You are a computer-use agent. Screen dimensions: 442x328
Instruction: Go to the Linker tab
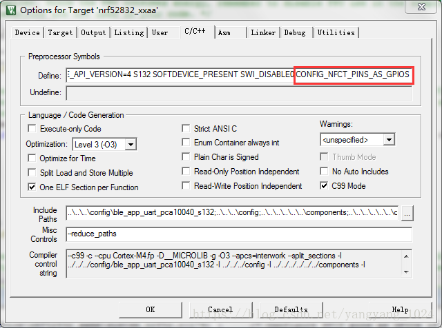pos(263,32)
